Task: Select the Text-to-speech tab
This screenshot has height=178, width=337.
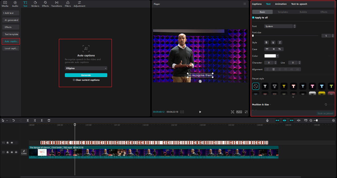Action: click(299, 4)
